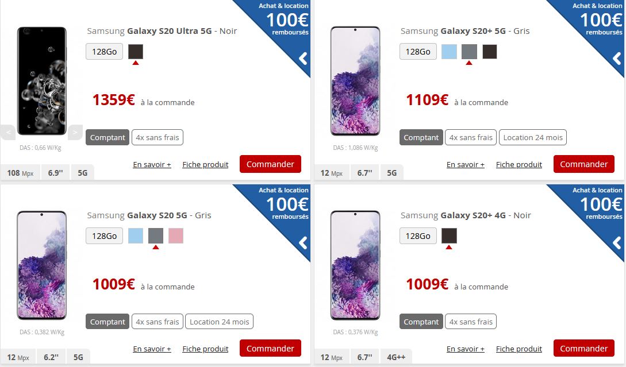Order the Galaxy S20 Ultra 5G with Commander
Screen dimensions: 626x367
[x=270, y=164]
